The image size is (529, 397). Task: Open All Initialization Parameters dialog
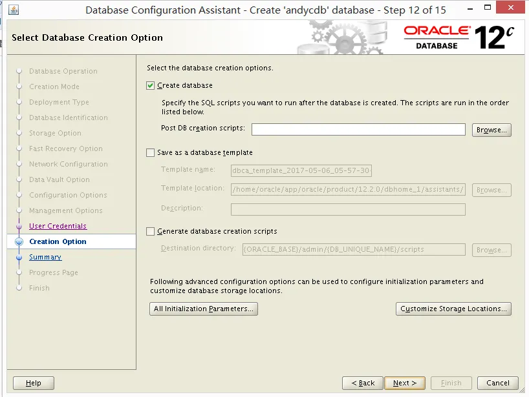pyautogui.click(x=204, y=309)
